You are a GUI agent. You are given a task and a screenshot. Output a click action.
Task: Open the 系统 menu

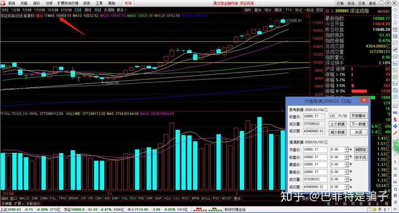tap(12, 3)
